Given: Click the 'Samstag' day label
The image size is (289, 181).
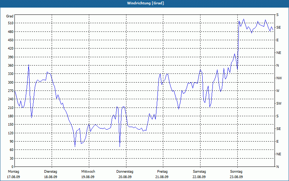Looking at the screenshot, I should pos(199,172).
